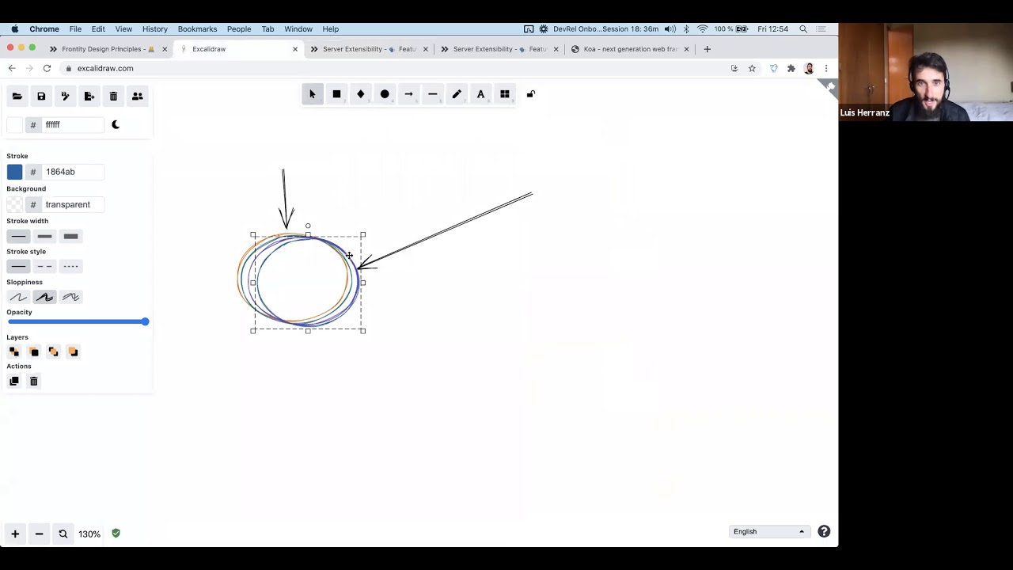
Task: Choose the dotted stroke style
Action: [x=70, y=267]
